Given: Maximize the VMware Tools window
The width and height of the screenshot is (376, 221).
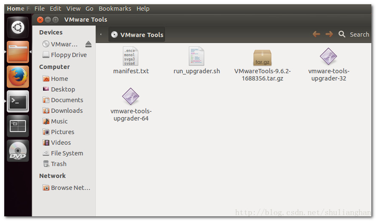Looking at the screenshot, I should (55, 20).
